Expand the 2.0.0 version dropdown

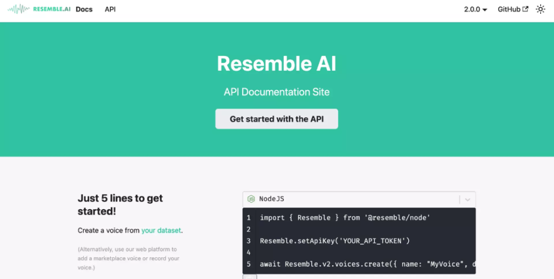475,9
